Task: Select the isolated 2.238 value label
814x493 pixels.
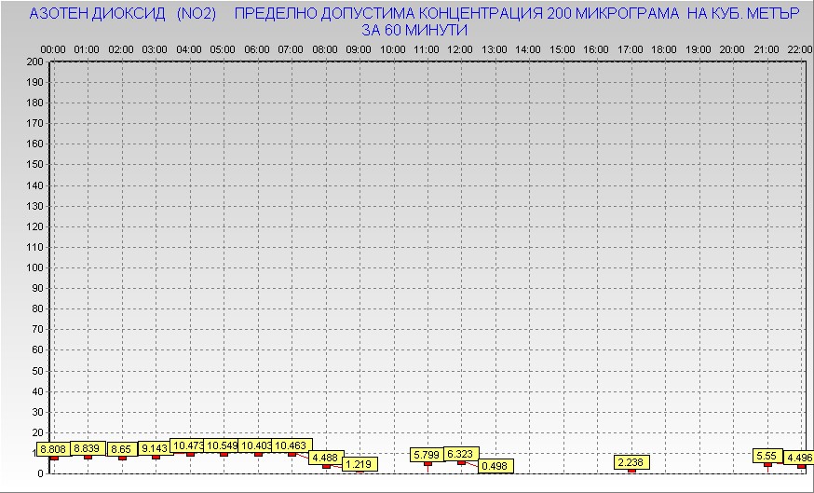Action: pos(631,462)
